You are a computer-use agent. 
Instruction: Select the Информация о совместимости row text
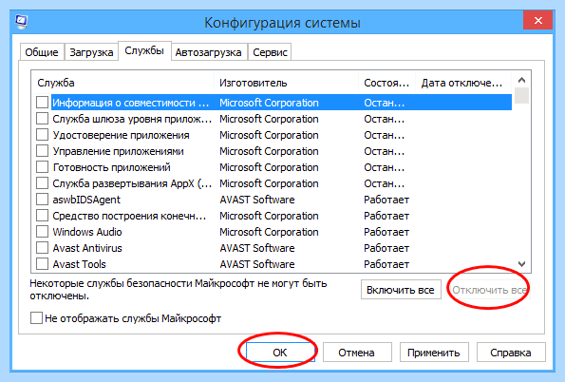(x=131, y=103)
